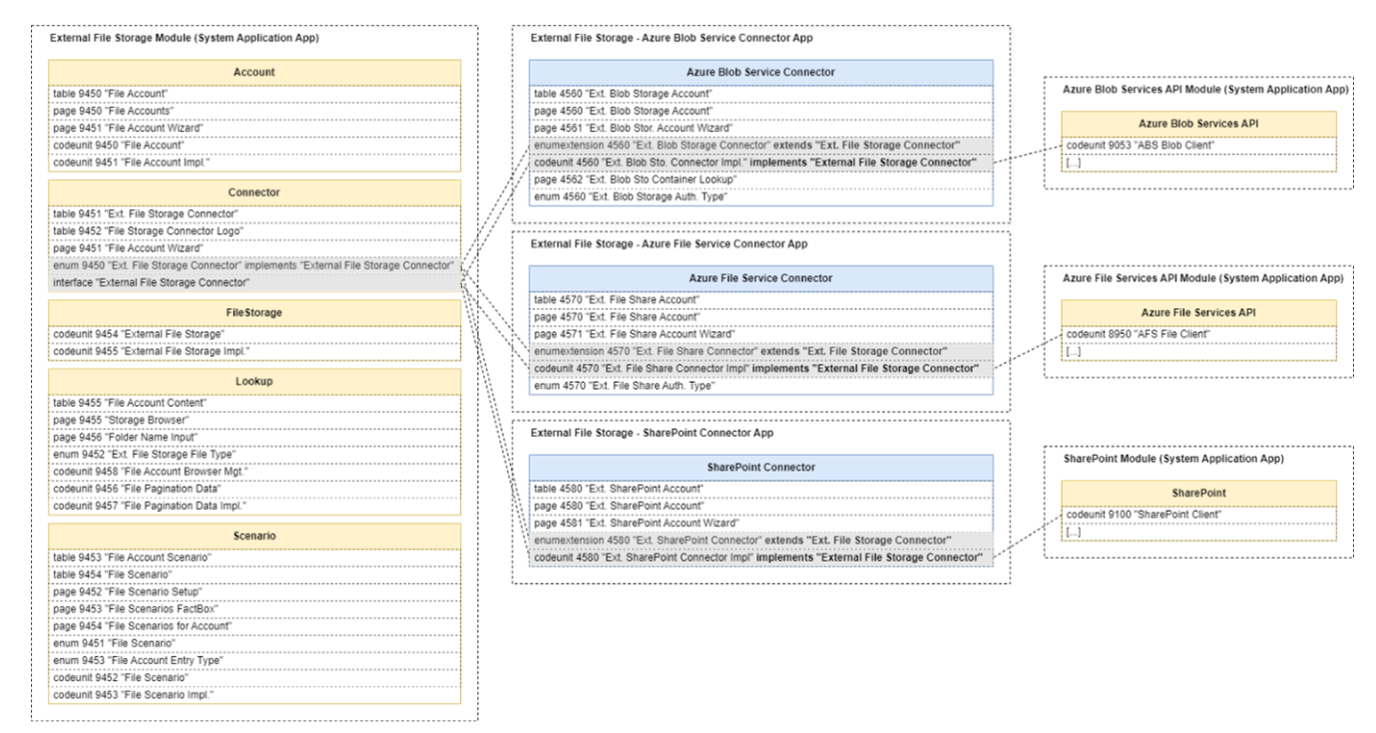The height and width of the screenshot is (733, 1376).
Task: Click the Lookup box header
Action: [x=255, y=381]
